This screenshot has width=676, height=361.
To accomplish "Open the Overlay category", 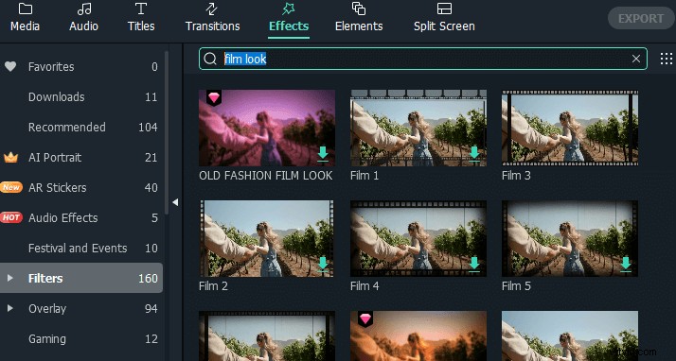I will (x=81, y=308).
